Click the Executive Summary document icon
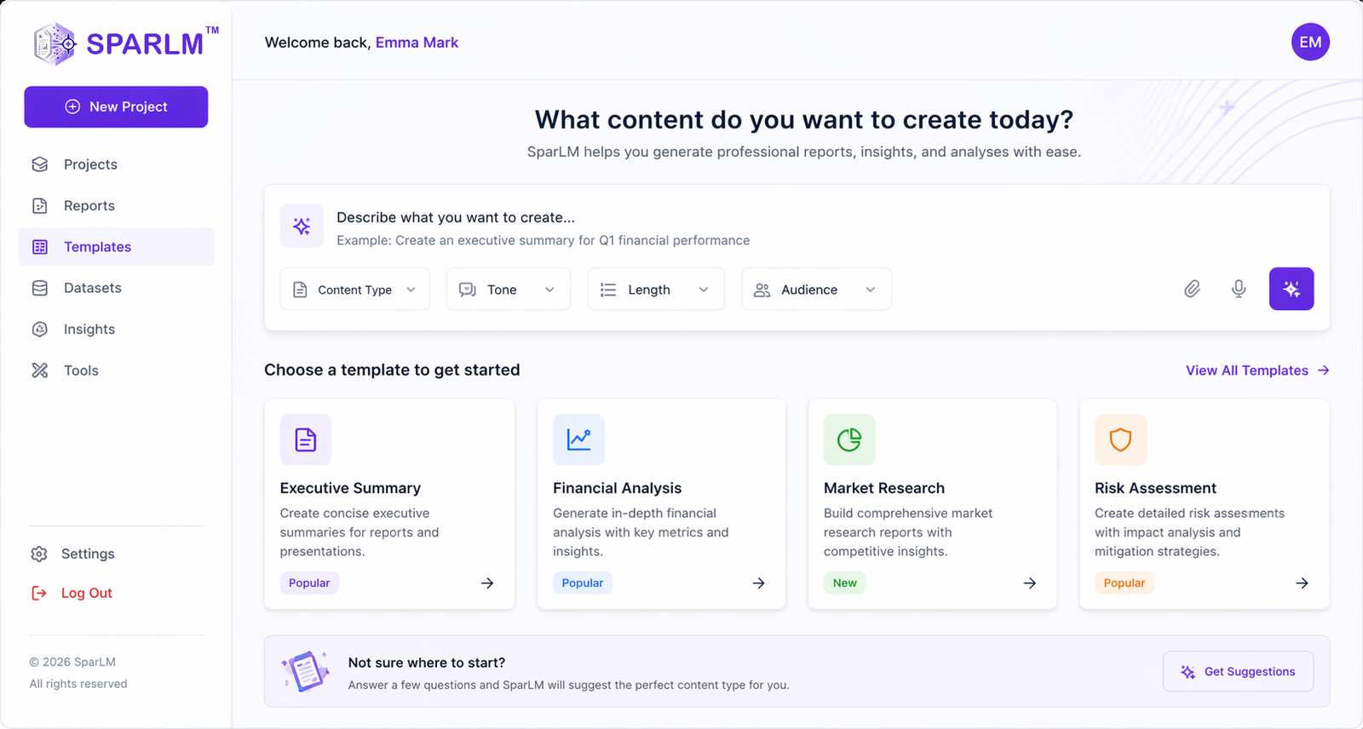 (x=306, y=439)
